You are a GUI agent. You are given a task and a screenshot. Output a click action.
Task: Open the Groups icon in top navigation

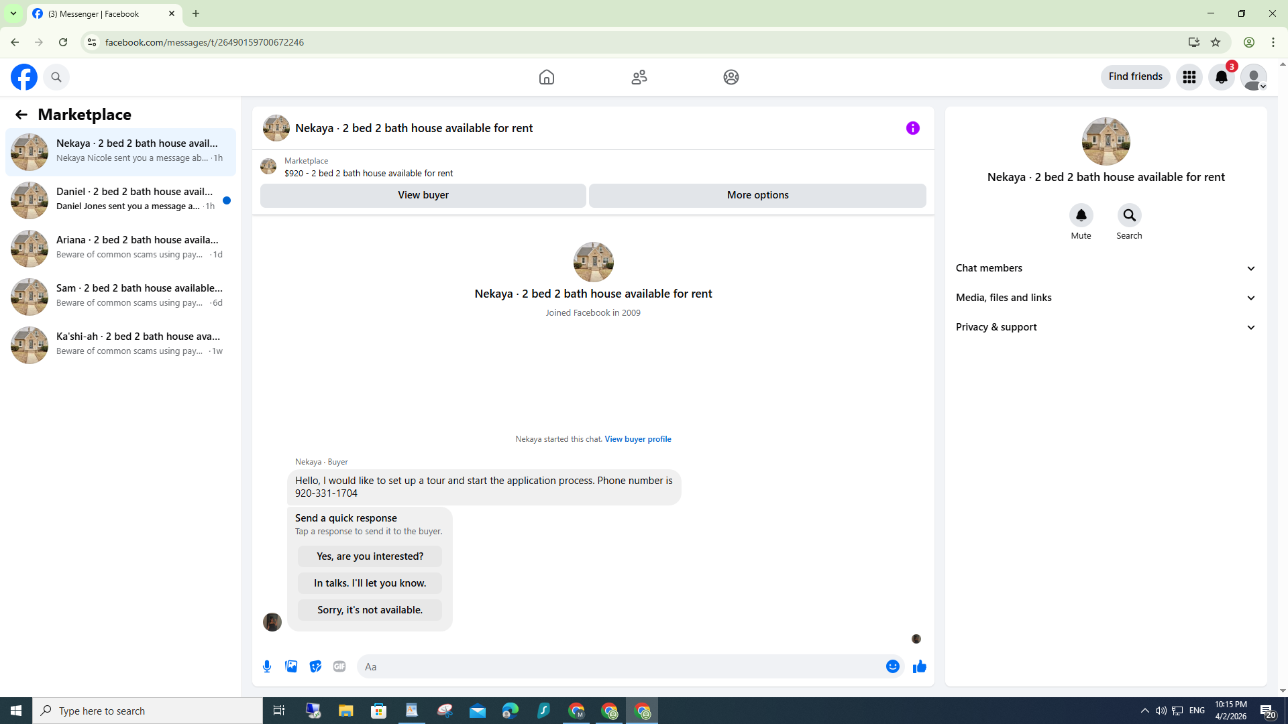tap(731, 77)
